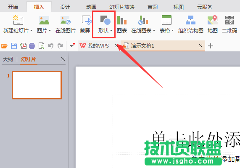This screenshot has height=168, width=240.
Task: Open the 动画 ribbon tab
Action: [91, 7]
